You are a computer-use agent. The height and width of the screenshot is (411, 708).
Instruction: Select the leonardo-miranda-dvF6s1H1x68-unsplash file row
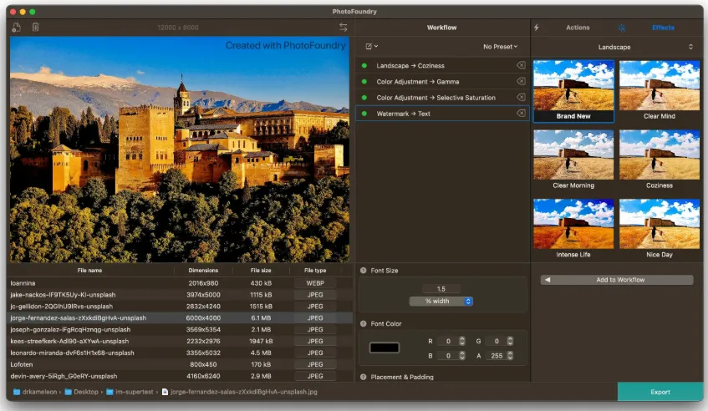179,353
